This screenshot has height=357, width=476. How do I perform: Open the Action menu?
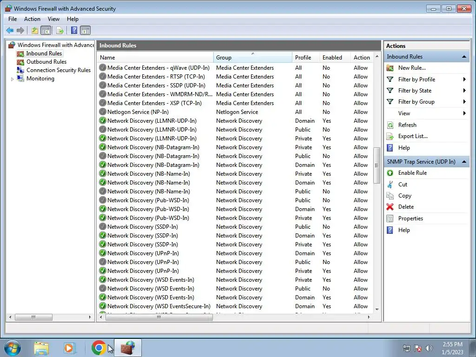point(32,19)
